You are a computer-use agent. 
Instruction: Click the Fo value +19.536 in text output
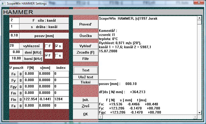coord(116,104)
